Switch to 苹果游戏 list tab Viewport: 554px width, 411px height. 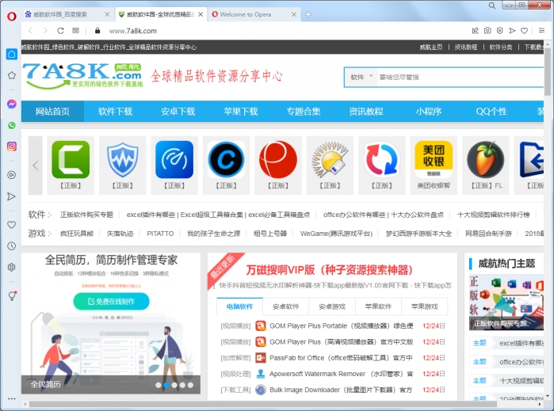coord(425,306)
